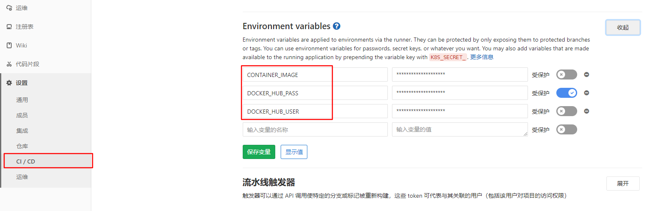The height and width of the screenshot is (211, 666).
Task: Click the help icon beside Environment variables
Action: (337, 26)
